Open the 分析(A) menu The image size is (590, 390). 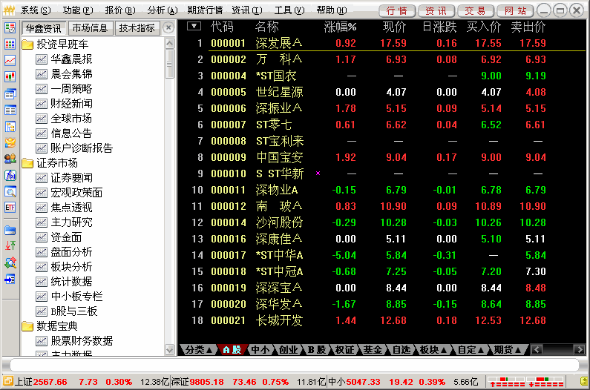[x=163, y=10]
